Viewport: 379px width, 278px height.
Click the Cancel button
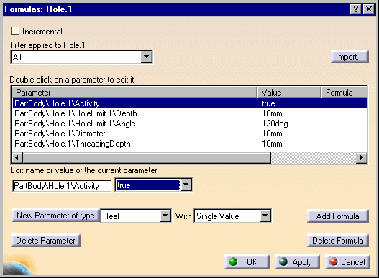[x=347, y=261]
